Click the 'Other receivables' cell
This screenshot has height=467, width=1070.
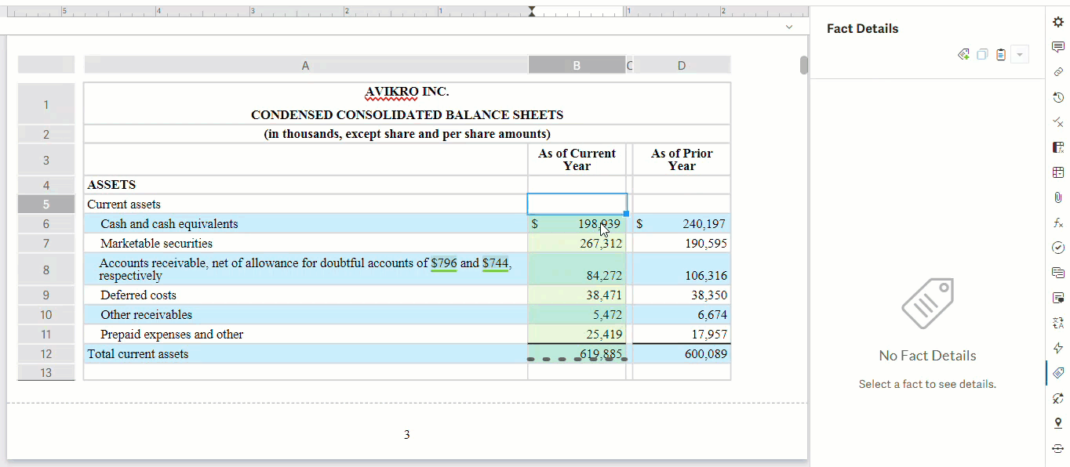[x=305, y=315]
